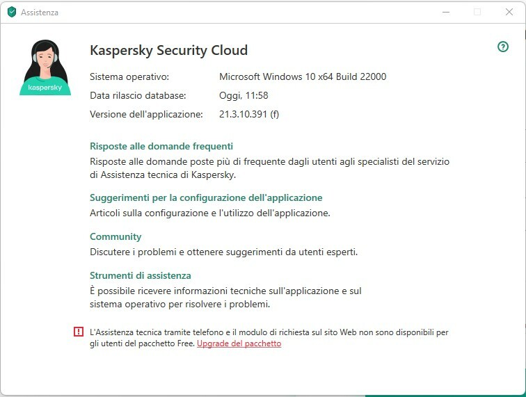This screenshot has width=526, height=397.
Task: Click database release date Oggi, 11:58
Action: point(244,95)
